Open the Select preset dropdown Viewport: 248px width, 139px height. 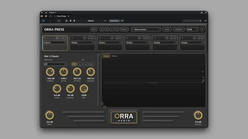pyautogui.click(x=146, y=30)
